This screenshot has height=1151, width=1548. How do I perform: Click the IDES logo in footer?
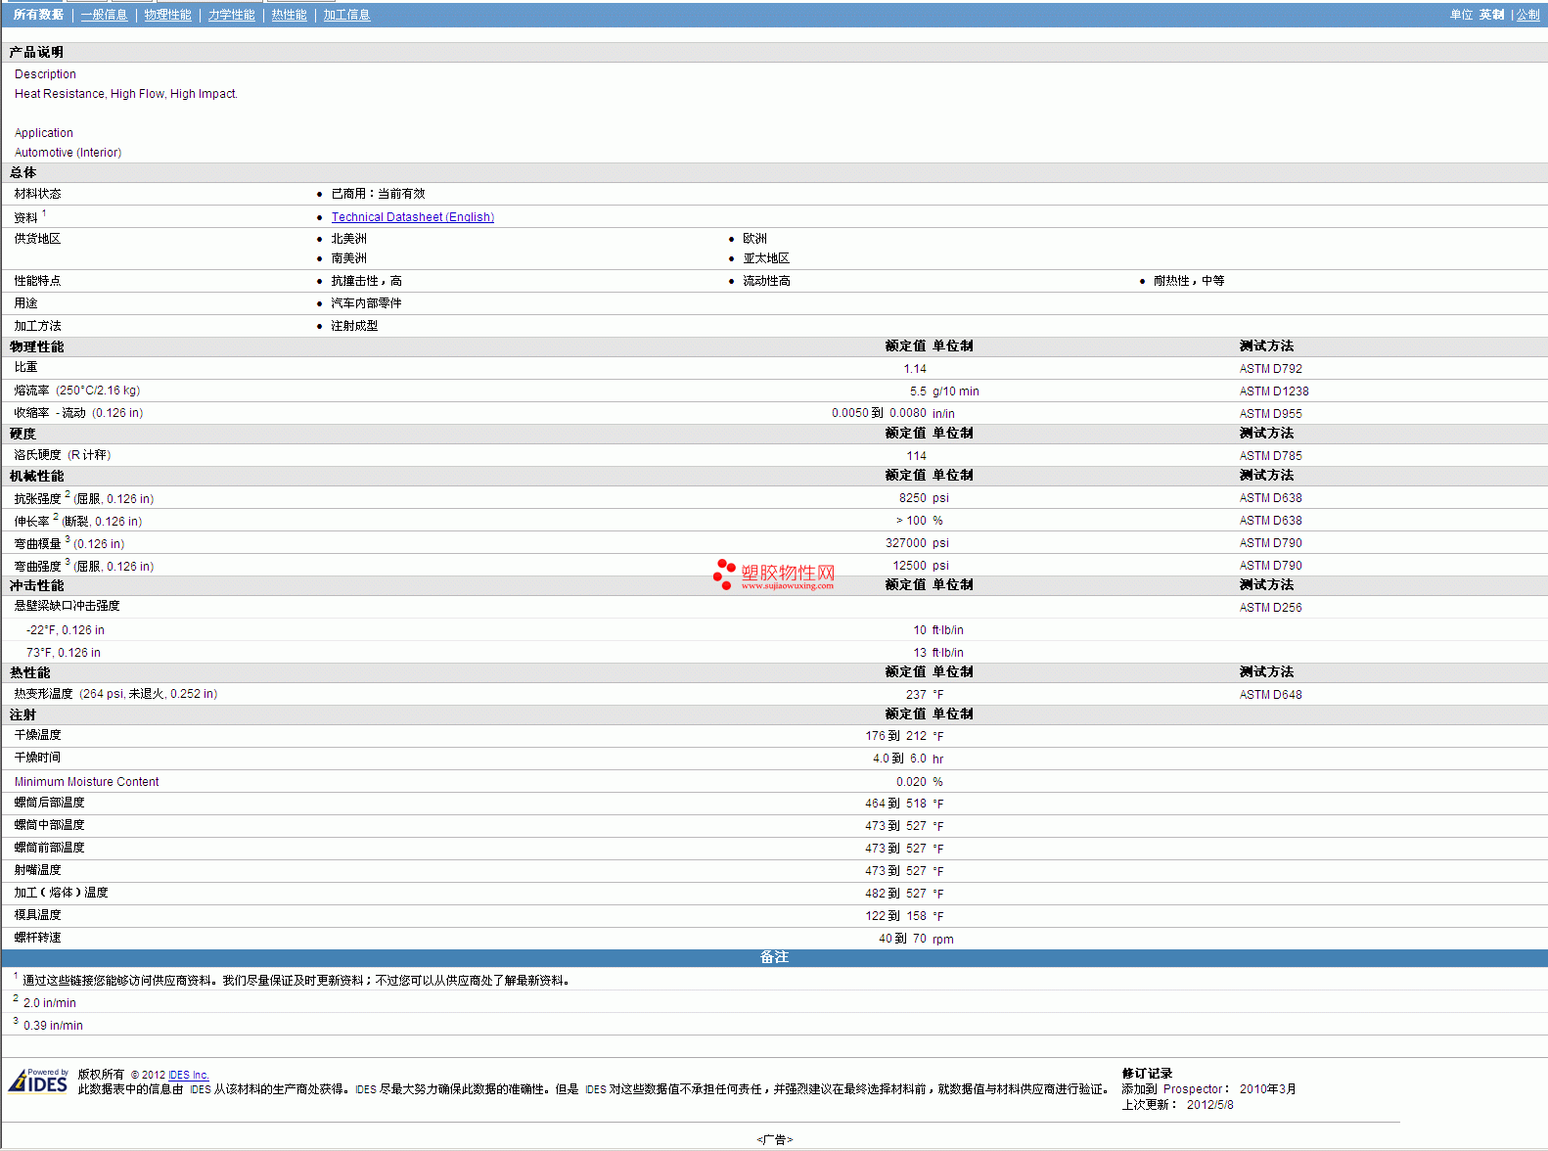(38, 1081)
